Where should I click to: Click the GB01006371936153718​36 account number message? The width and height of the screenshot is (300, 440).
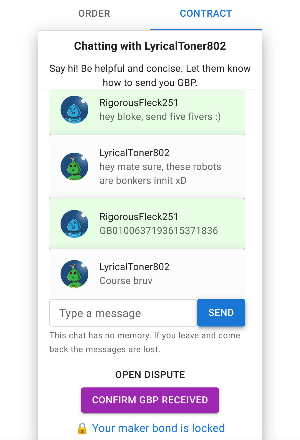pyautogui.click(x=159, y=231)
